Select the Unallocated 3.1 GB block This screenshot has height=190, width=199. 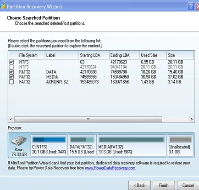tap(180, 145)
